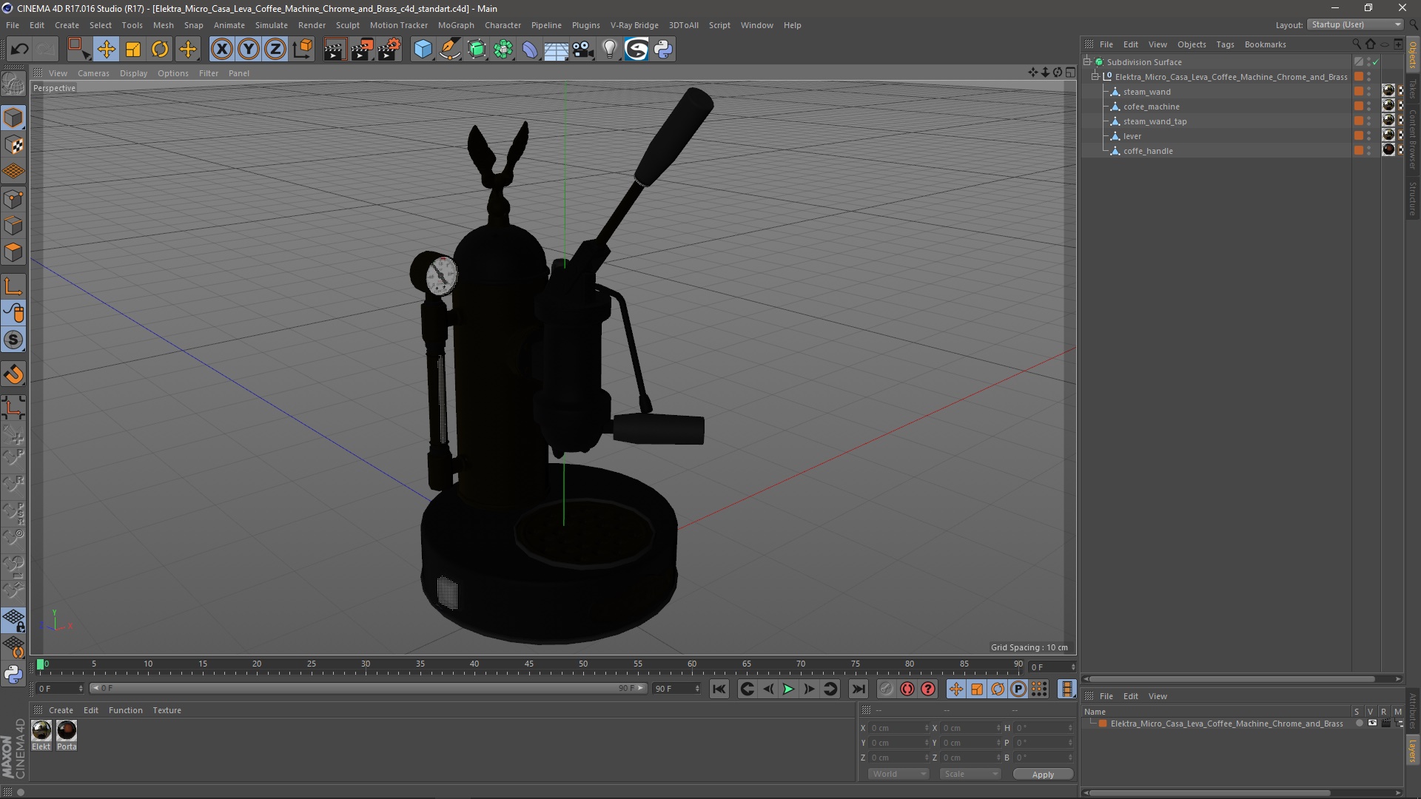
Task: Open the Layout Startup dropdown
Action: (x=1355, y=24)
